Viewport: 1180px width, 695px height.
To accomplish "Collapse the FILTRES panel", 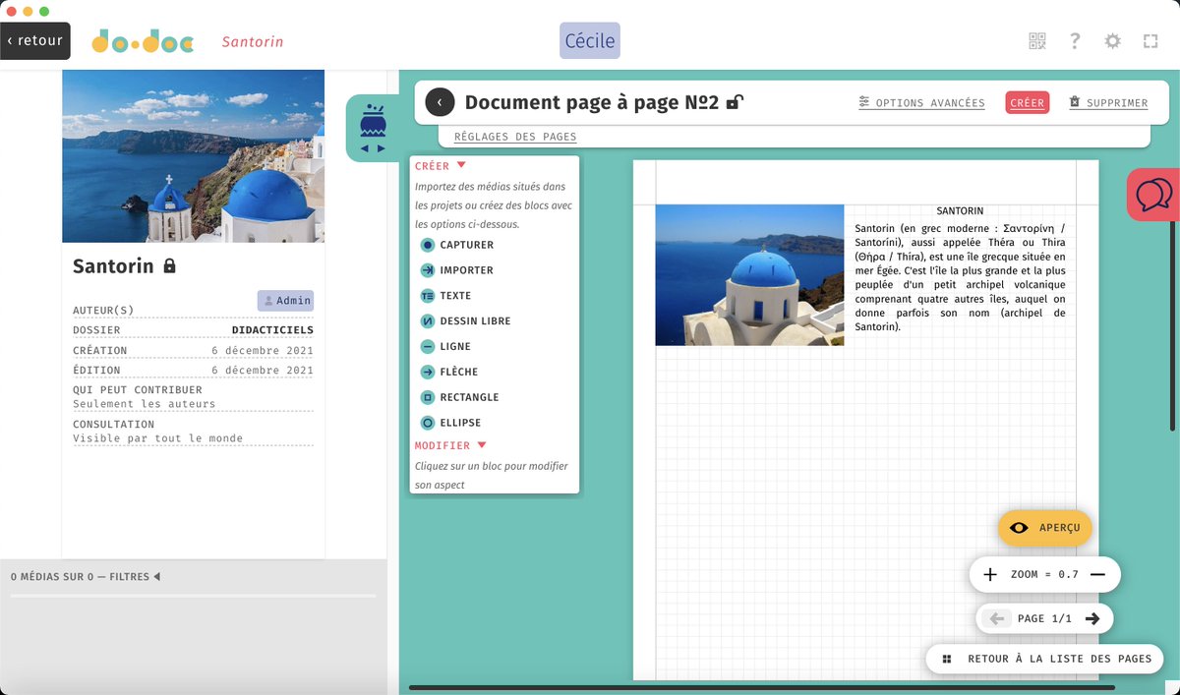I will pyautogui.click(x=154, y=577).
